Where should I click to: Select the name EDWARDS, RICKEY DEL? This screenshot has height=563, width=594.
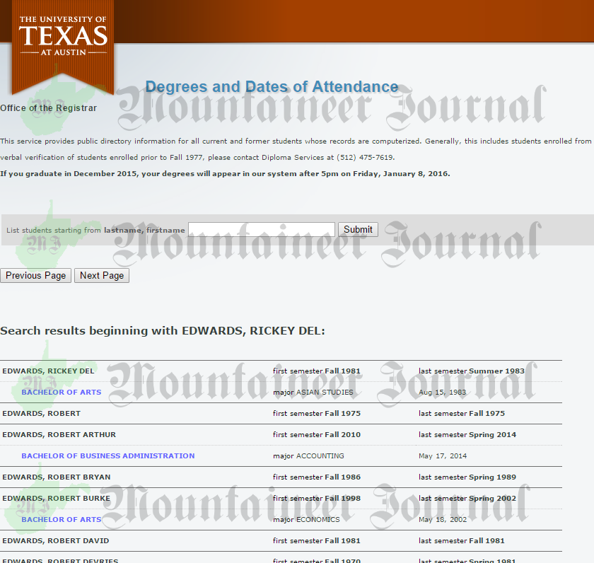coord(48,371)
